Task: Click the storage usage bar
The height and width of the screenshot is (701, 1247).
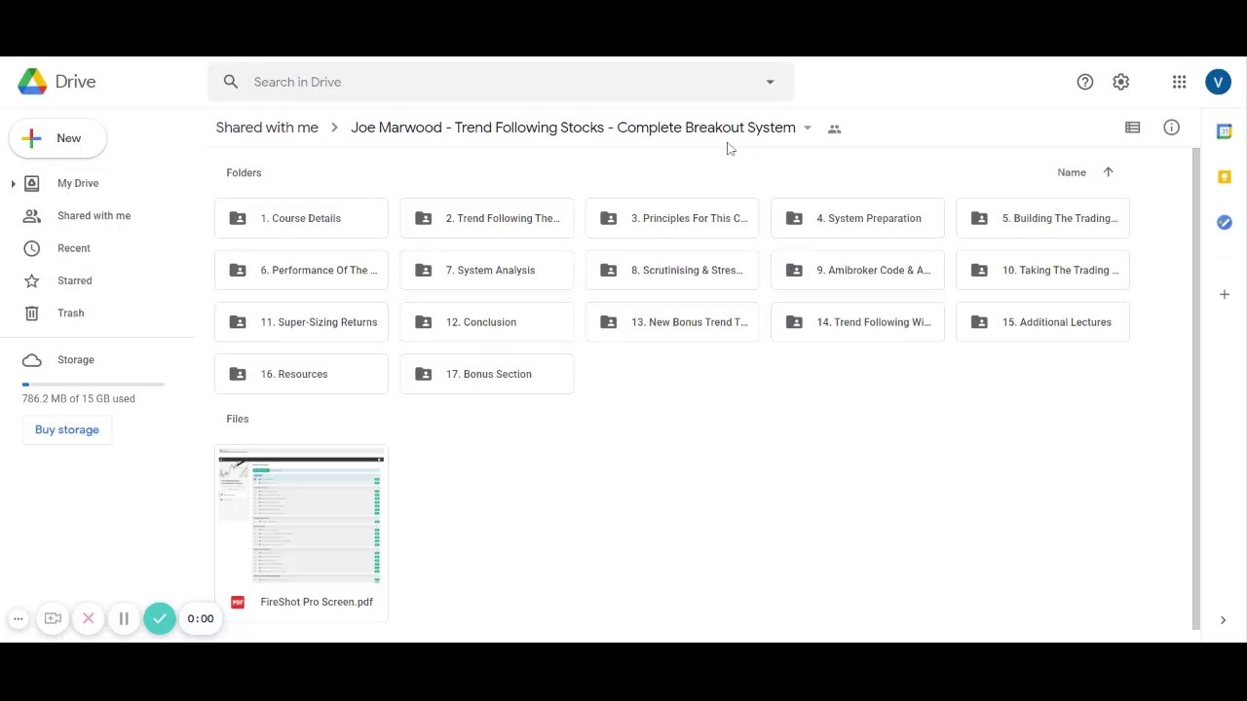Action: click(94, 385)
